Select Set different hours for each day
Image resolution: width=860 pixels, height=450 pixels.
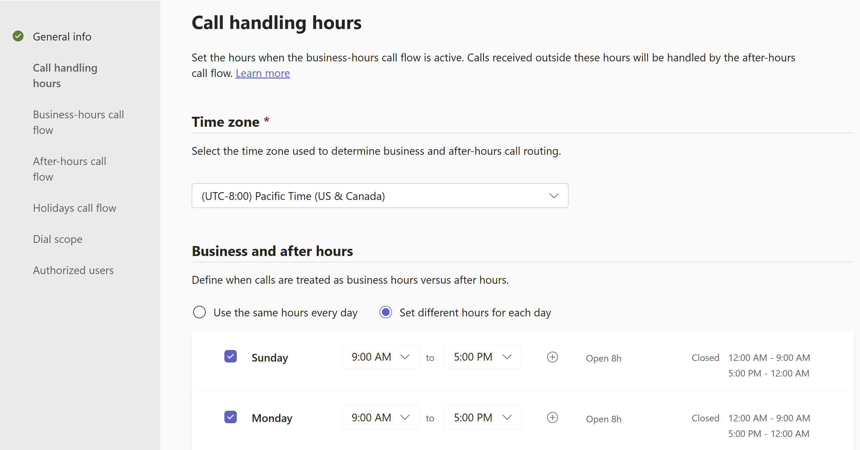click(x=386, y=312)
